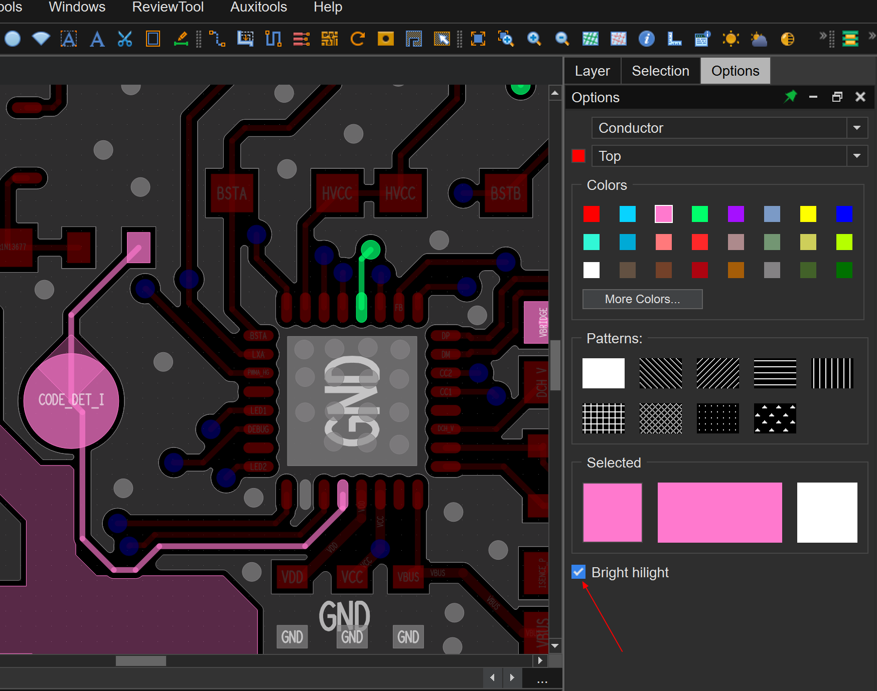
Task: Expand the hidden toolbar overflow chevron
Action: pos(823,36)
